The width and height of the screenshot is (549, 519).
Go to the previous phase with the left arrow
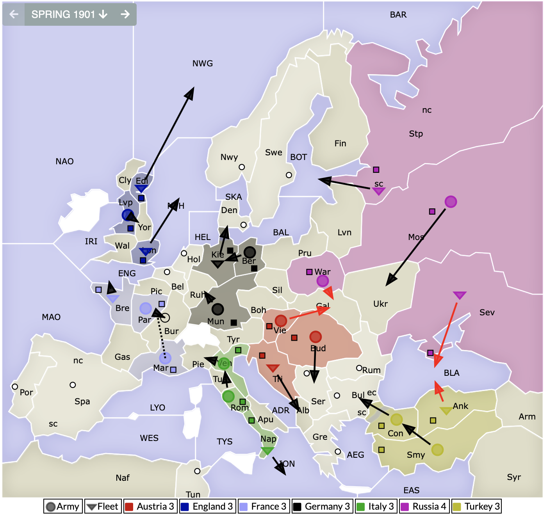point(14,14)
